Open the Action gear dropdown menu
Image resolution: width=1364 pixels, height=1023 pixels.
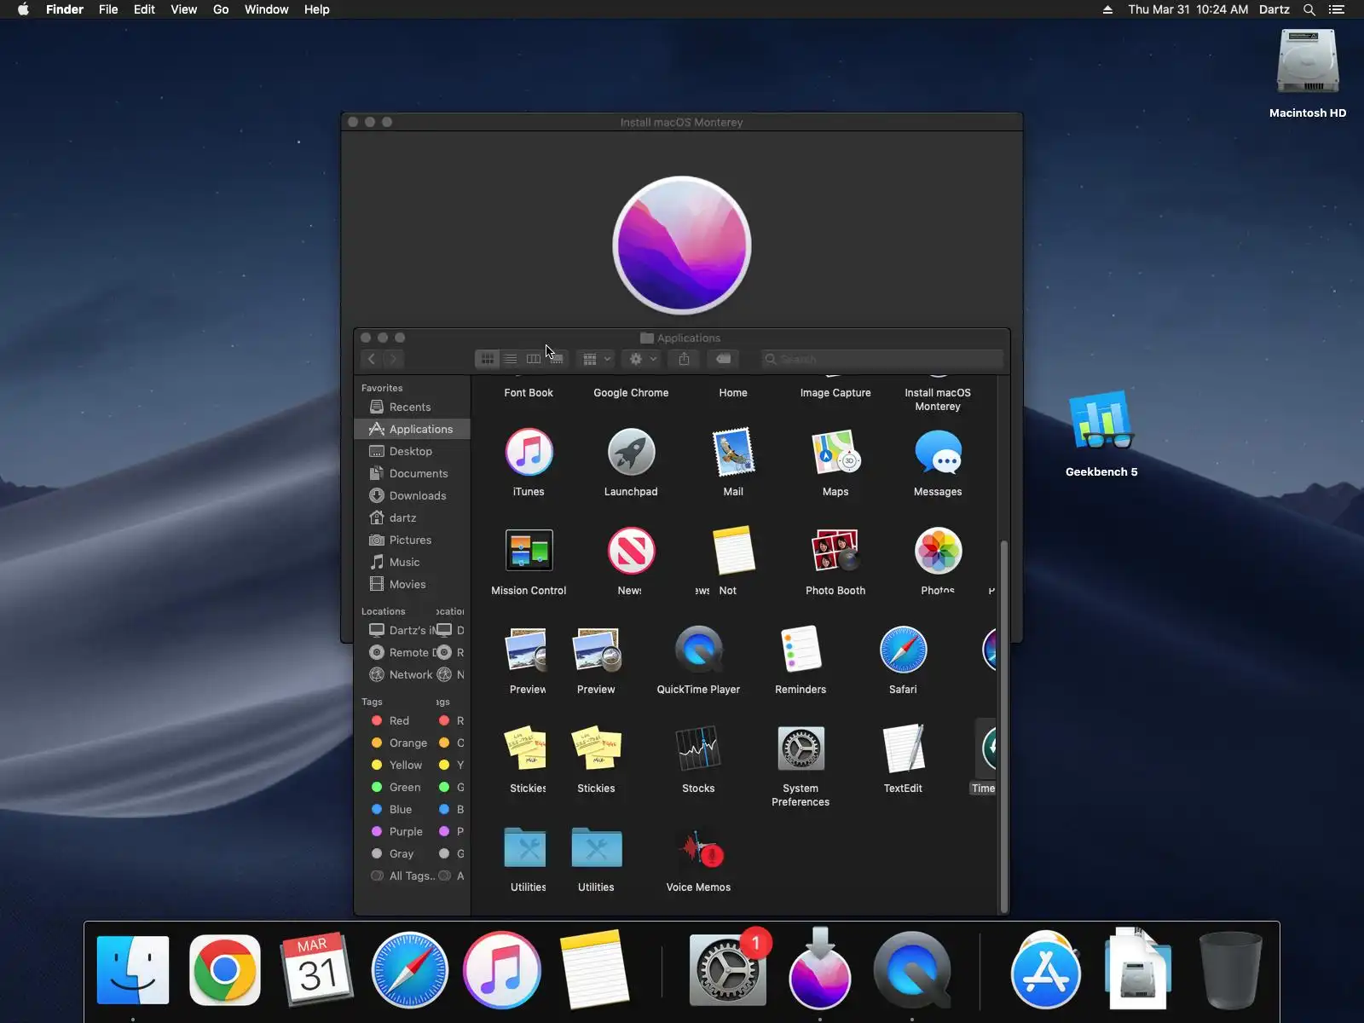point(641,359)
